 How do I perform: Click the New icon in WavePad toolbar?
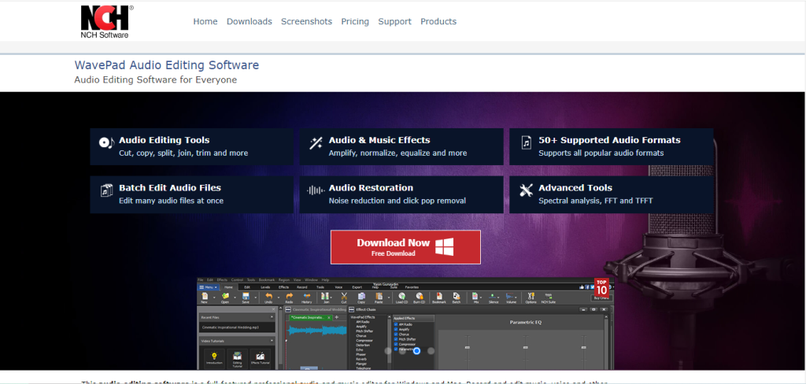point(205,296)
